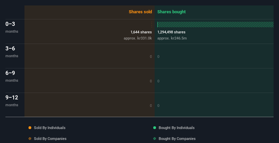The height and width of the screenshot is (143, 279).
Task: Select the 9–12 months row label
Action: (12, 101)
